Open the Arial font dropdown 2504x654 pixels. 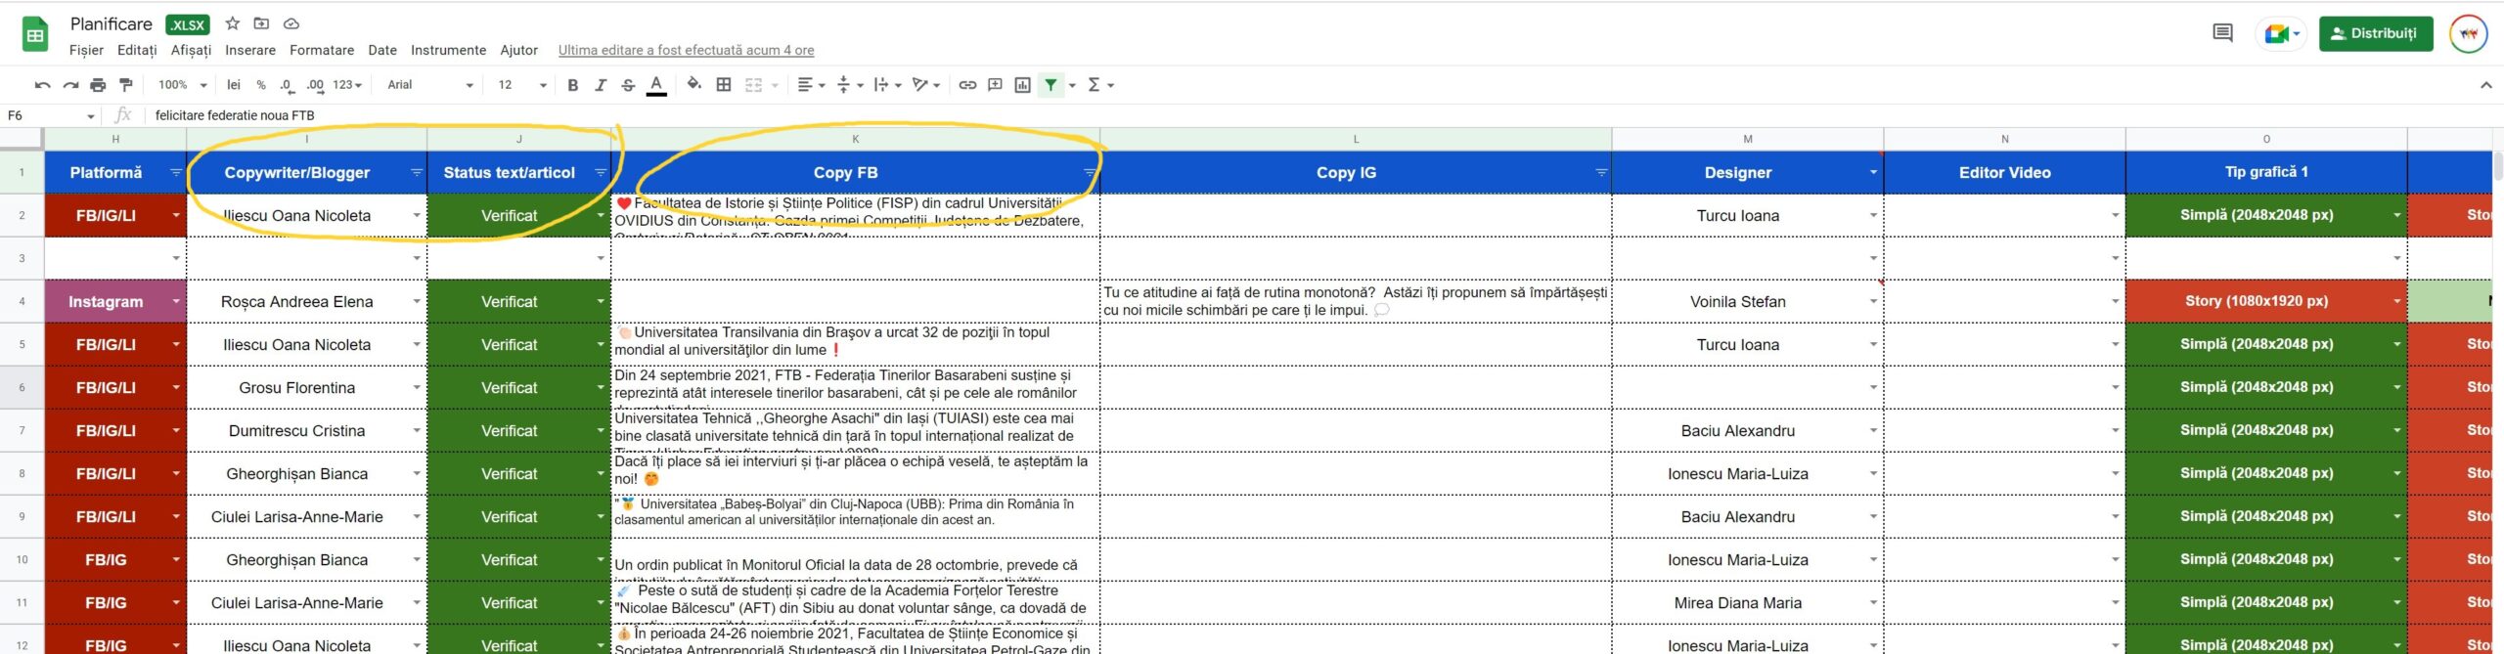coord(429,85)
